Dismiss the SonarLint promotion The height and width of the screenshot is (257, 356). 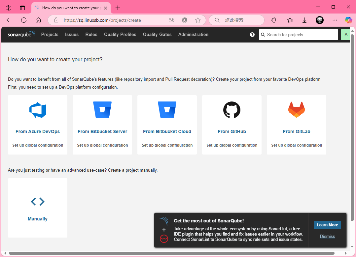(x=327, y=236)
